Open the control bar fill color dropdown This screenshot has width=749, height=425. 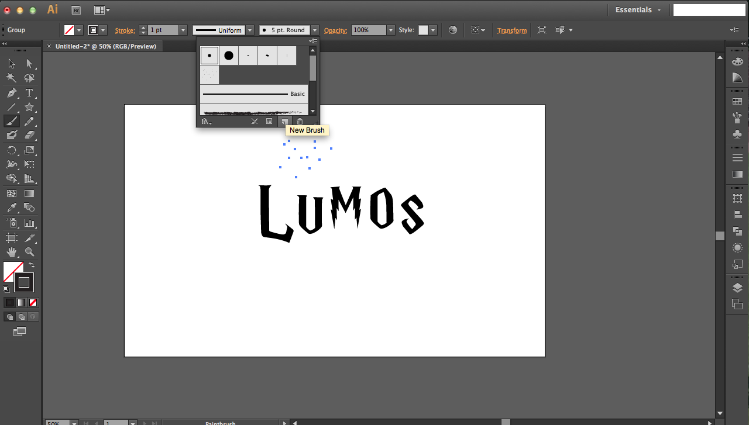(78, 30)
